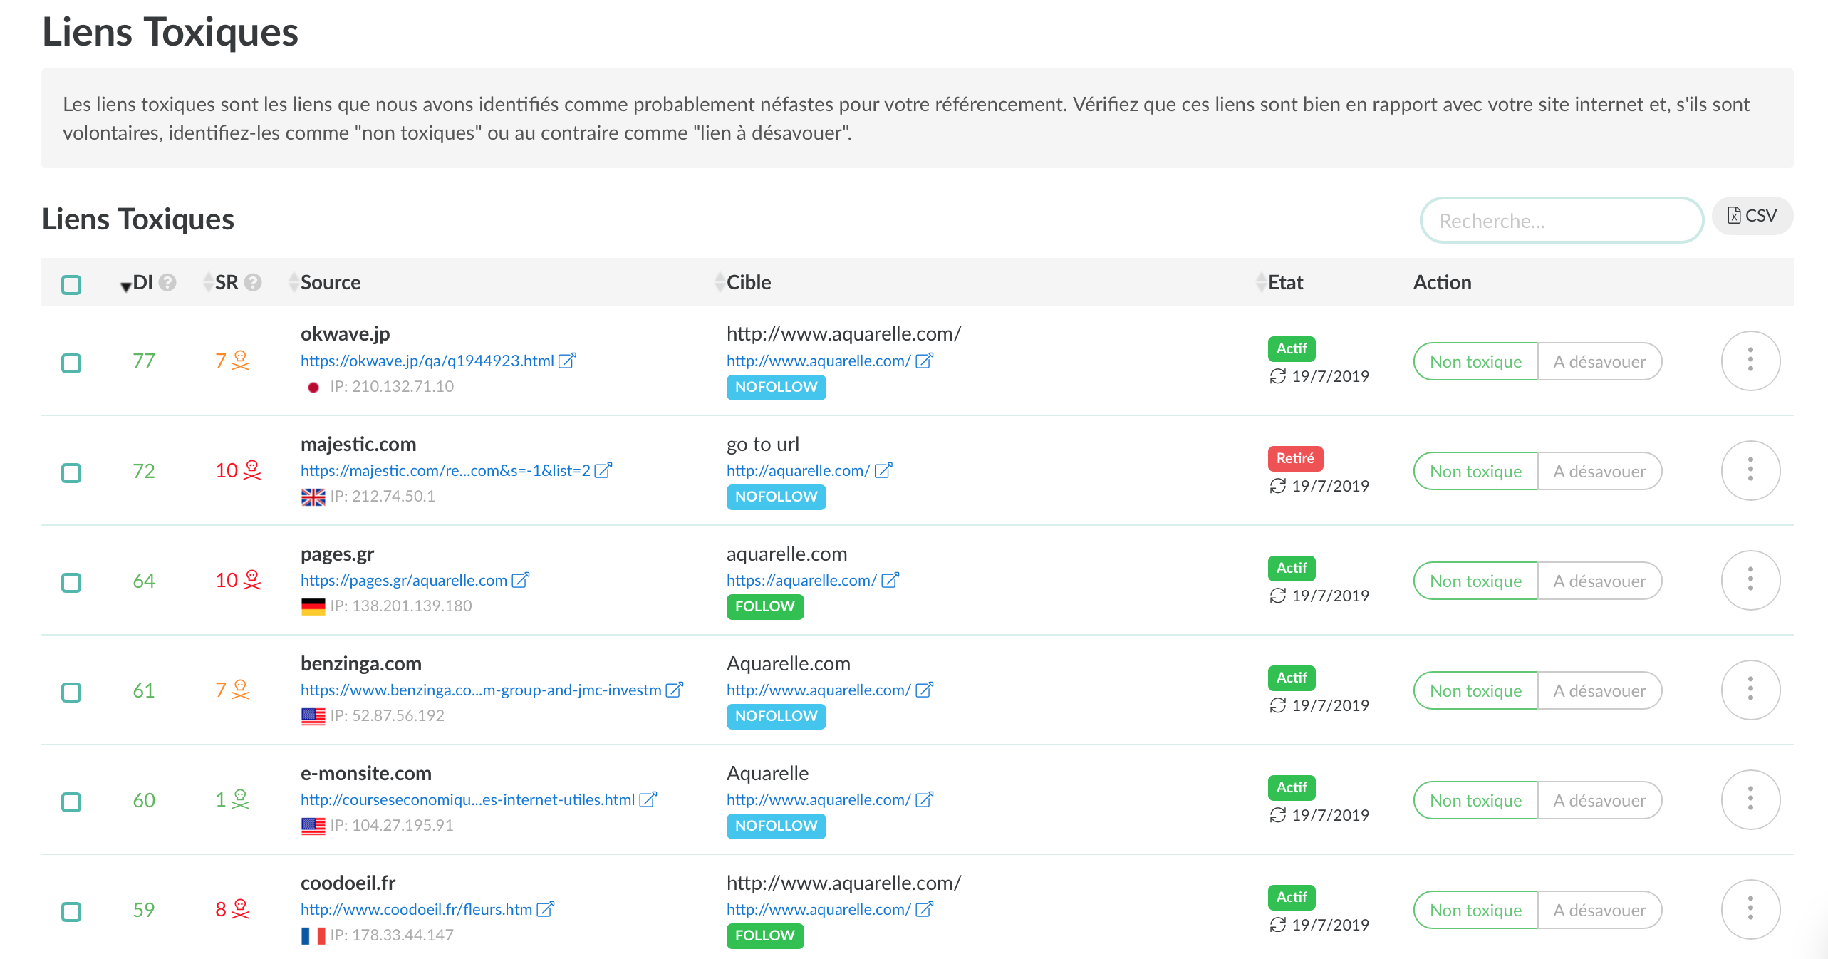This screenshot has width=1828, height=959.
Task: Open three-dot menu for okwave.jp row
Action: click(x=1750, y=361)
